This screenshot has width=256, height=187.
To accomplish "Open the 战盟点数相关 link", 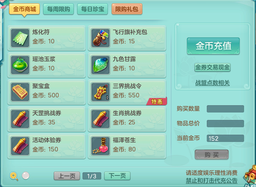I will click(213, 83).
